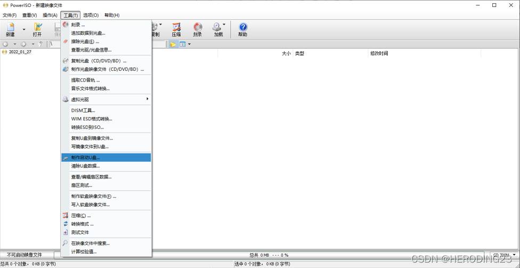Click the 不可启动映像文件 status button
The height and width of the screenshot is (268, 520).
pyautogui.click(x=25, y=255)
